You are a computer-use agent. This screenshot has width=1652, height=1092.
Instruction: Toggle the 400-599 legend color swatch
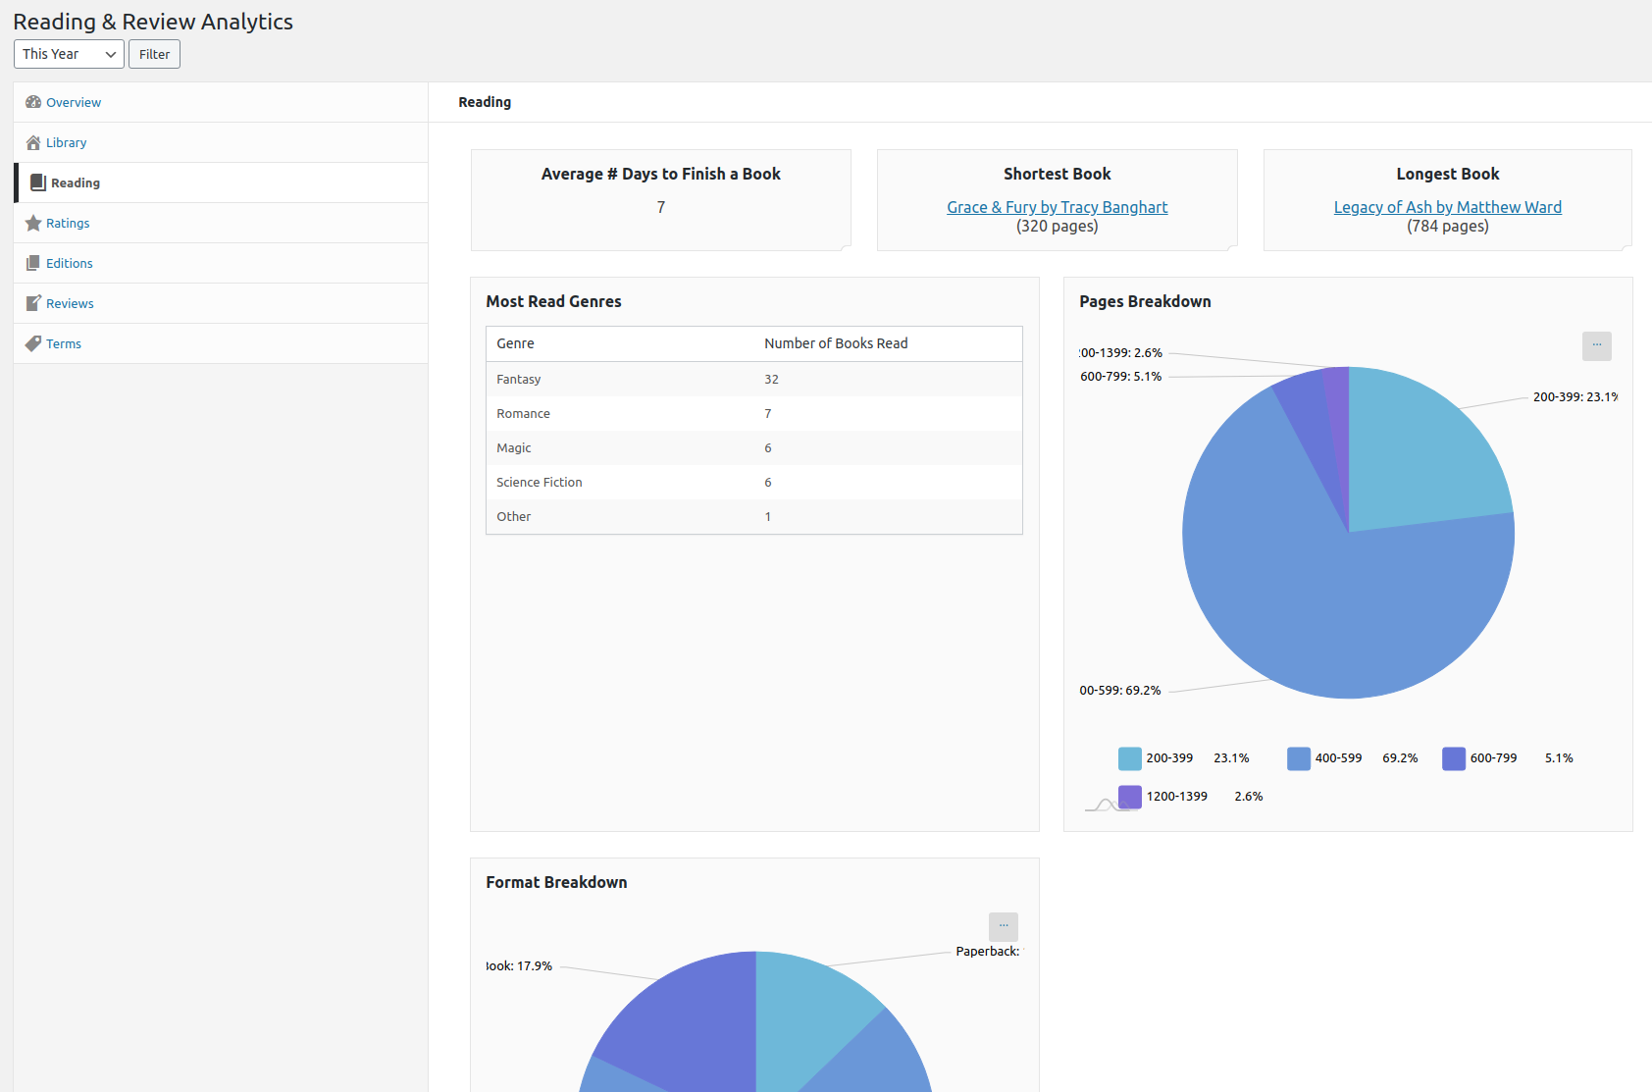point(1298,758)
